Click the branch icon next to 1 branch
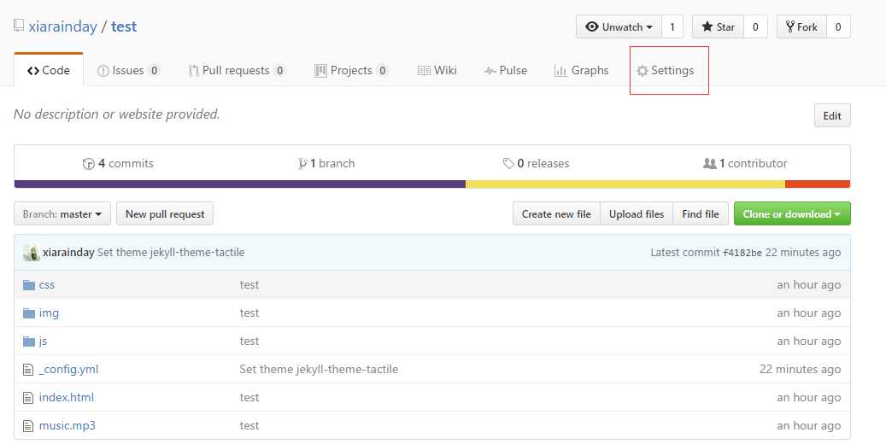Image resolution: width=886 pixels, height=444 pixels. click(x=302, y=164)
